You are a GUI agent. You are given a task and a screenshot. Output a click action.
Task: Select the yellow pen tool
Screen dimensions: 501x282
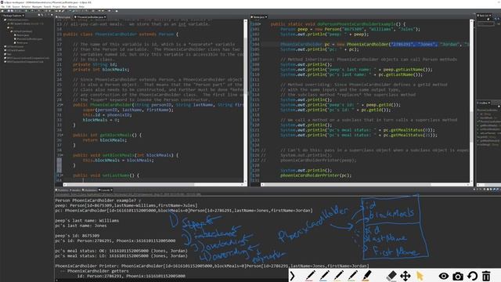(x=339, y=276)
